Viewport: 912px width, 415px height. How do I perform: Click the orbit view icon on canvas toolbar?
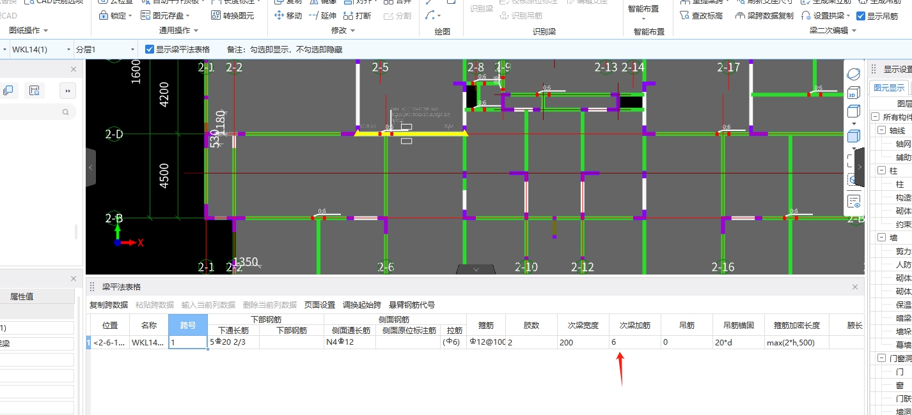pyautogui.click(x=853, y=75)
